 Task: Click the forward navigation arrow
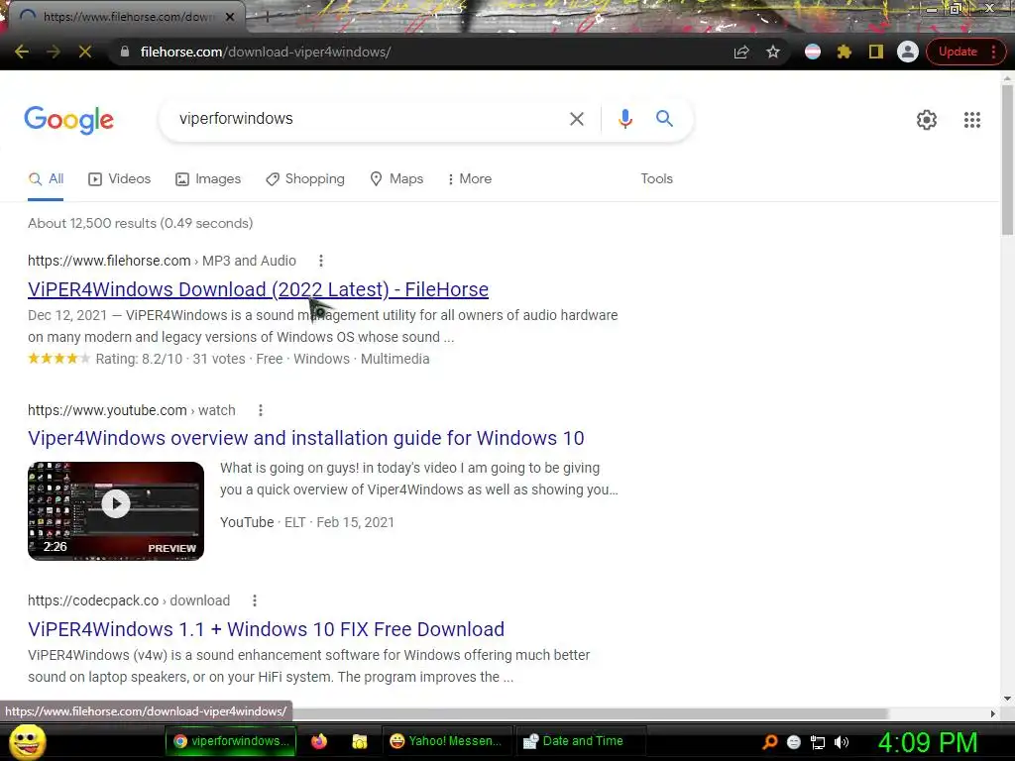point(54,52)
